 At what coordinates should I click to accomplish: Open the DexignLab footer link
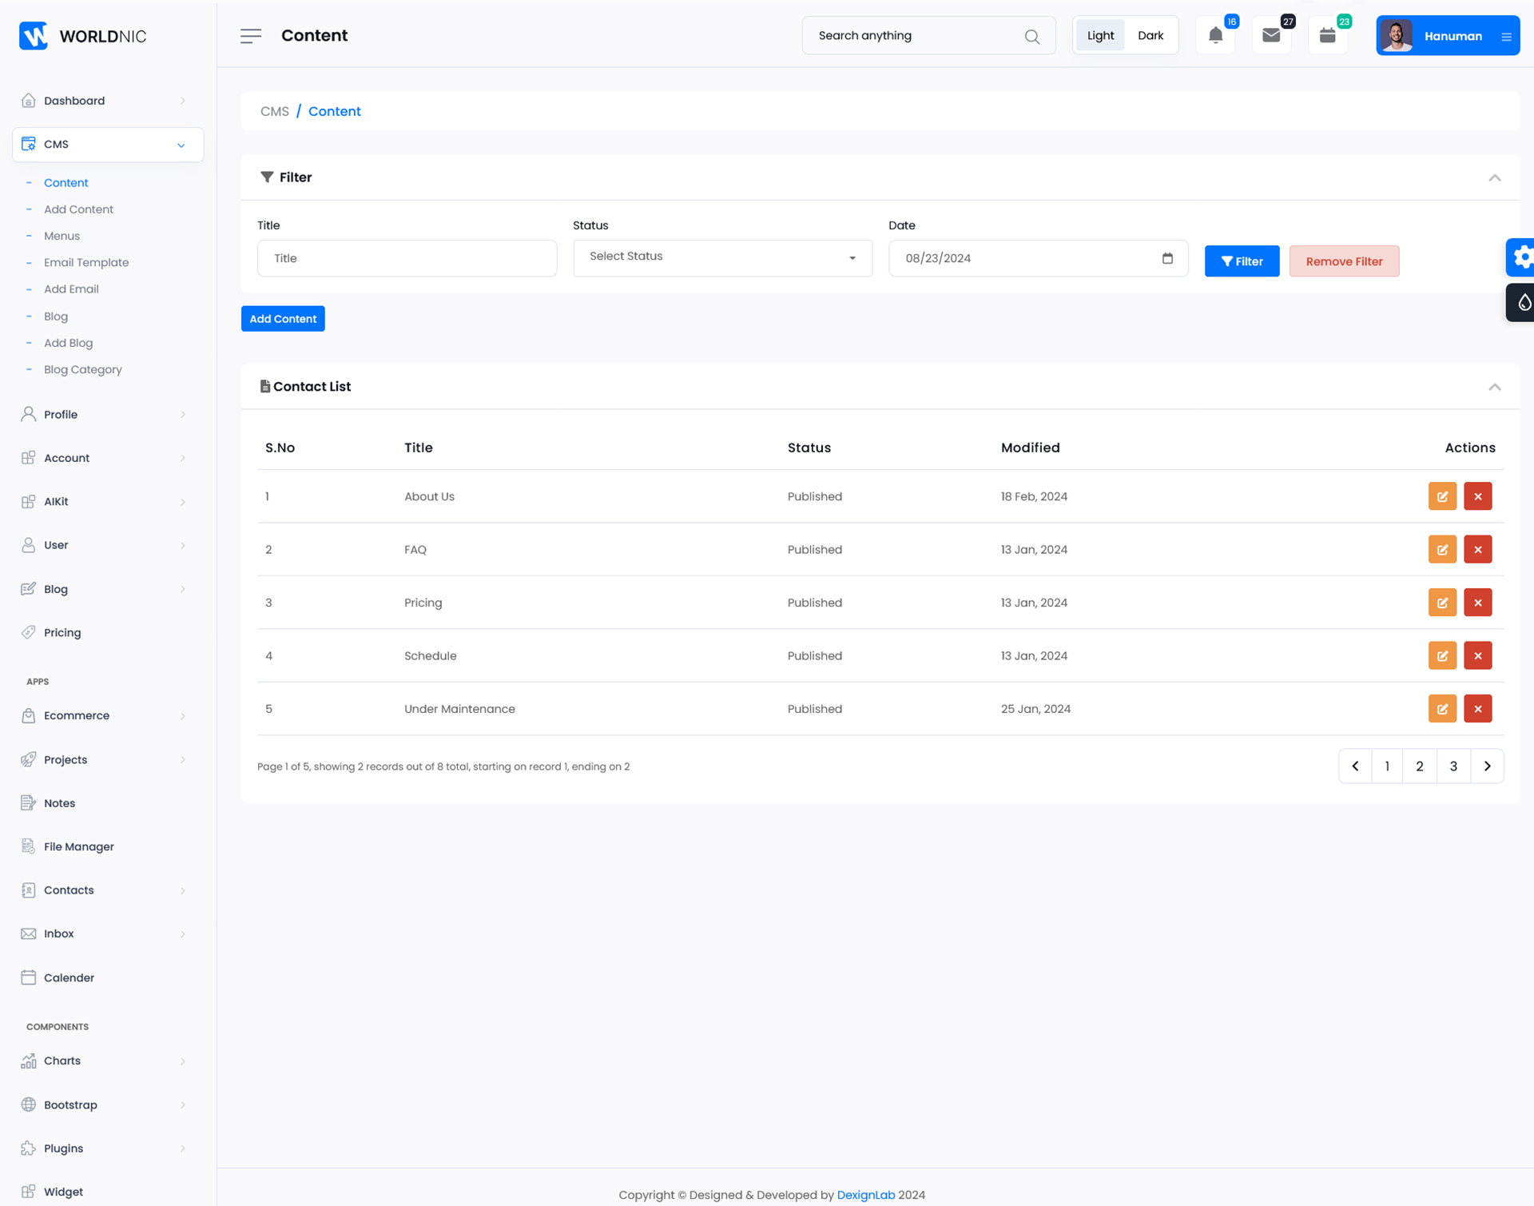point(865,1194)
